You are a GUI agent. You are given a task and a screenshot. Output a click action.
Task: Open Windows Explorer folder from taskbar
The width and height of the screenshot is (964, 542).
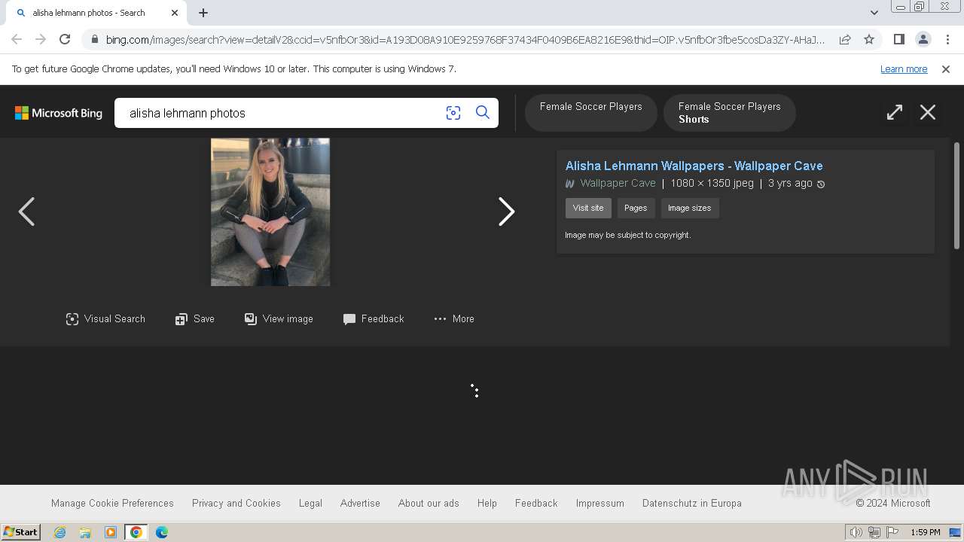pyautogui.click(x=85, y=532)
